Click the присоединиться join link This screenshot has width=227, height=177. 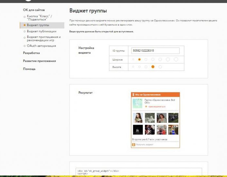pos(157,107)
